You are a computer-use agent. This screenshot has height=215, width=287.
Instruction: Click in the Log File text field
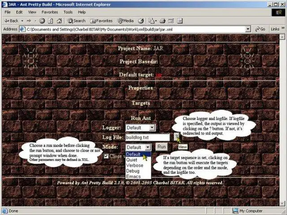(x=148, y=138)
